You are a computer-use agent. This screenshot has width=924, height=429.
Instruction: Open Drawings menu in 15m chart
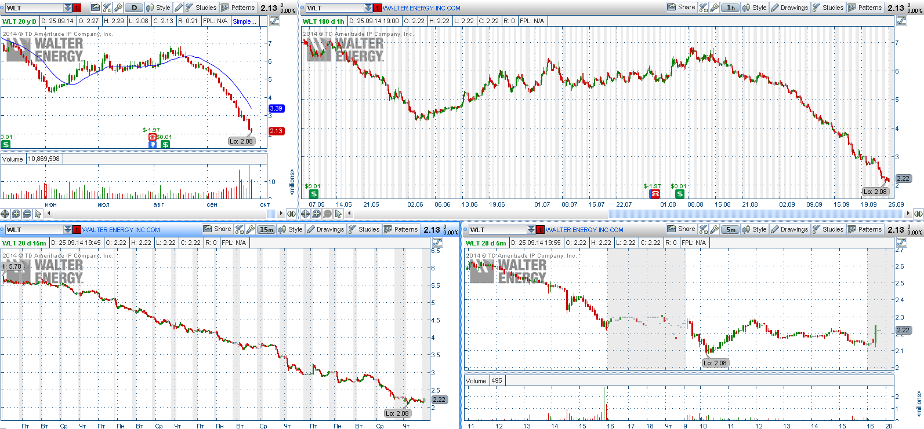[x=326, y=229]
